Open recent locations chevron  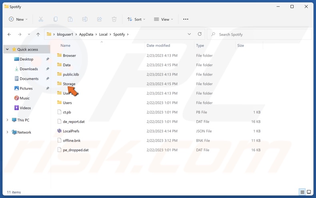(x=29, y=34)
